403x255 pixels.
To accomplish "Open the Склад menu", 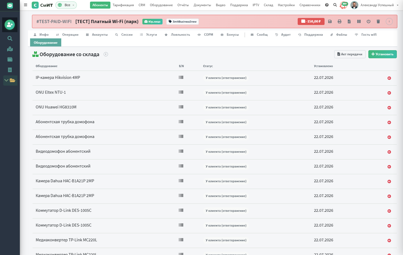I will pos(268,5).
